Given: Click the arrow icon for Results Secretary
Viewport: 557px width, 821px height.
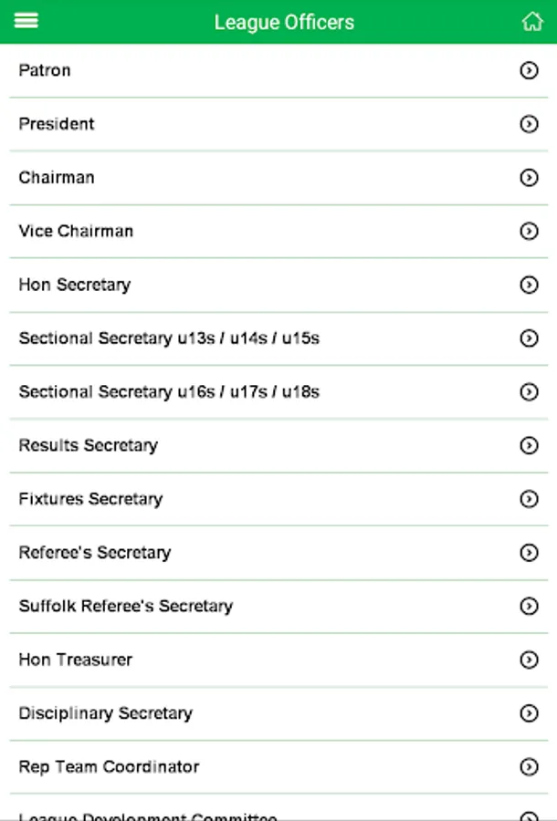Looking at the screenshot, I should [529, 445].
